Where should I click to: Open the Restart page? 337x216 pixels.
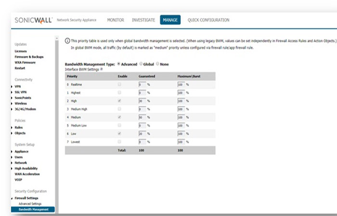tap(20, 68)
